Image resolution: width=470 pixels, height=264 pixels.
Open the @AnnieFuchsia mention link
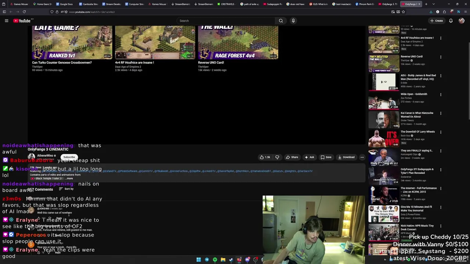tap(179, 171)
